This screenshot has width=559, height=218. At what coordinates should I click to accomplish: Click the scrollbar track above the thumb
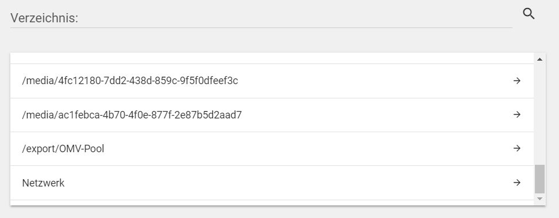point(539,114)
